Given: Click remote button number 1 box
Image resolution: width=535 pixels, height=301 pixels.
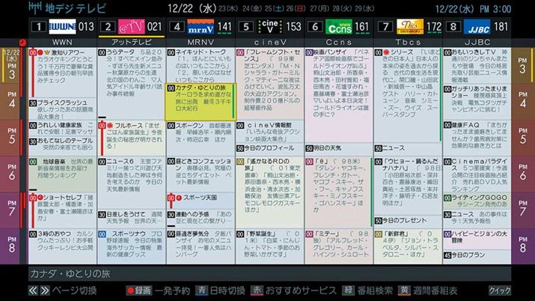Looking at the screenshot, I should point(39,27).
